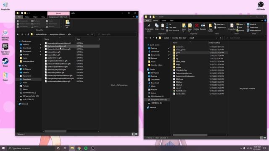Viewport: 269px width, 151px height.
Task: Collapse the ribbon in install window
Action: coord(262,21)
